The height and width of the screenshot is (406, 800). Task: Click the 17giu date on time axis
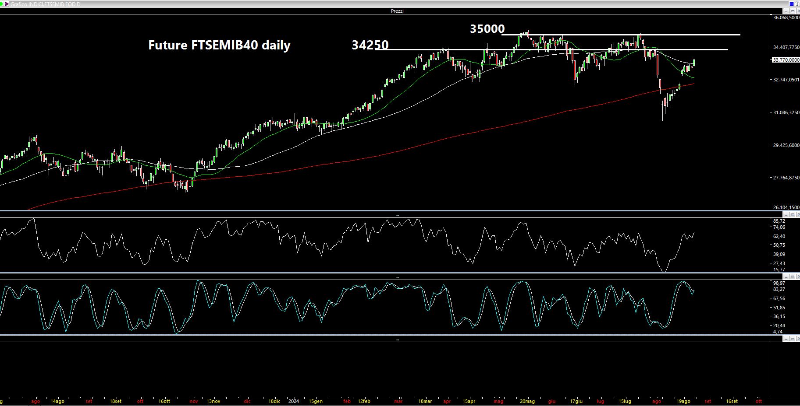coord(576,401)
